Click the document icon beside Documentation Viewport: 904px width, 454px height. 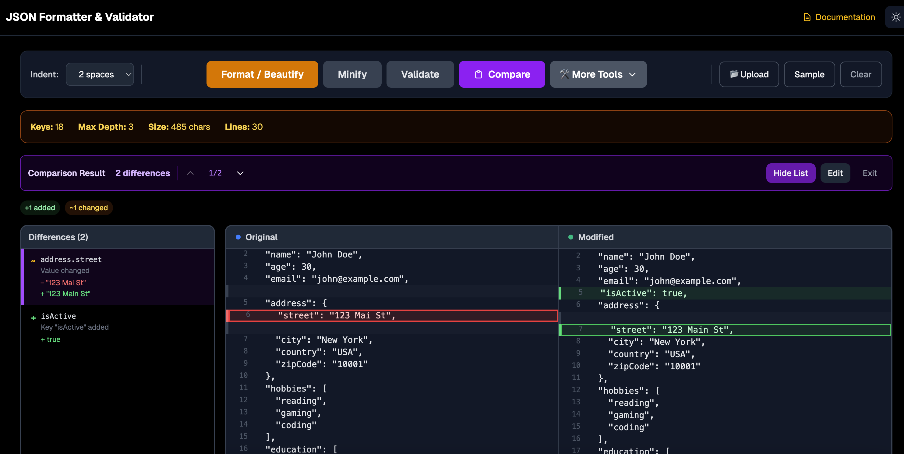pyautogui.click(x=807, y=17)
